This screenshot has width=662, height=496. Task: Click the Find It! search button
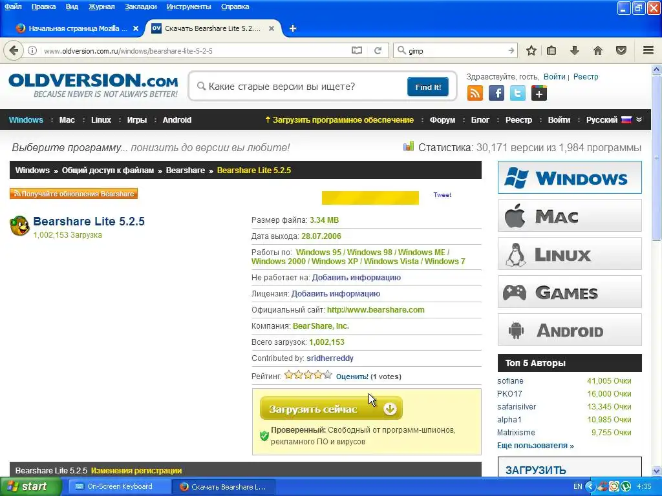(428, 87)
